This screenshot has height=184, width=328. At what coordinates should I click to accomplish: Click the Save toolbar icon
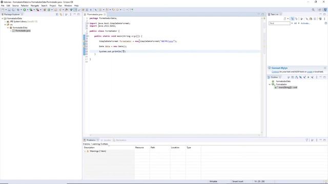[9, 10]
